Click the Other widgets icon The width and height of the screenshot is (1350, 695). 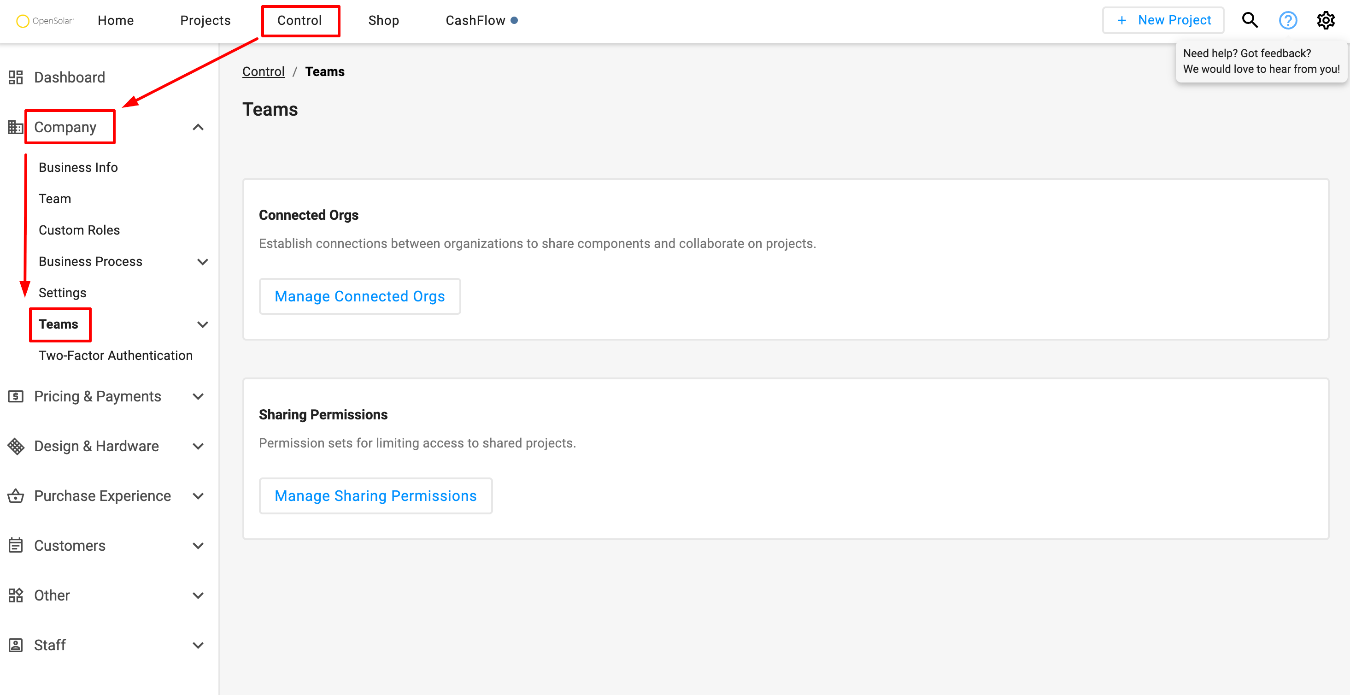tap(16, 595)
